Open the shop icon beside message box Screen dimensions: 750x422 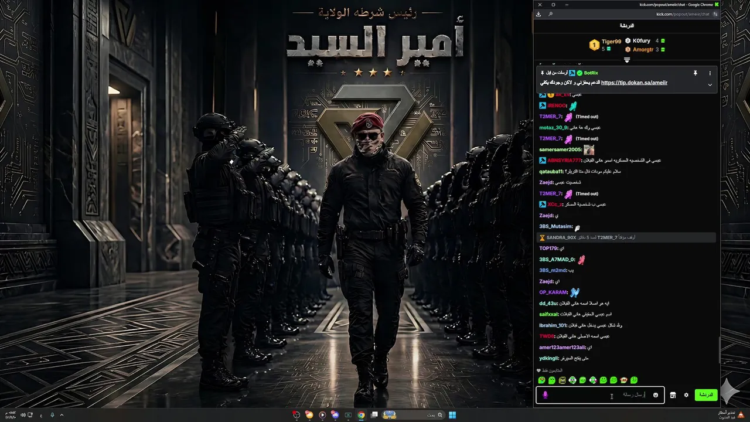pos(673,395)
